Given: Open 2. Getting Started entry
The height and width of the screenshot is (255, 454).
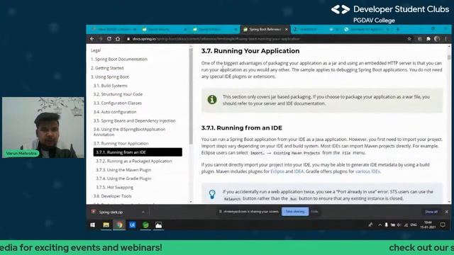Looking at the screenshot, I should click(x=107, y=68).
